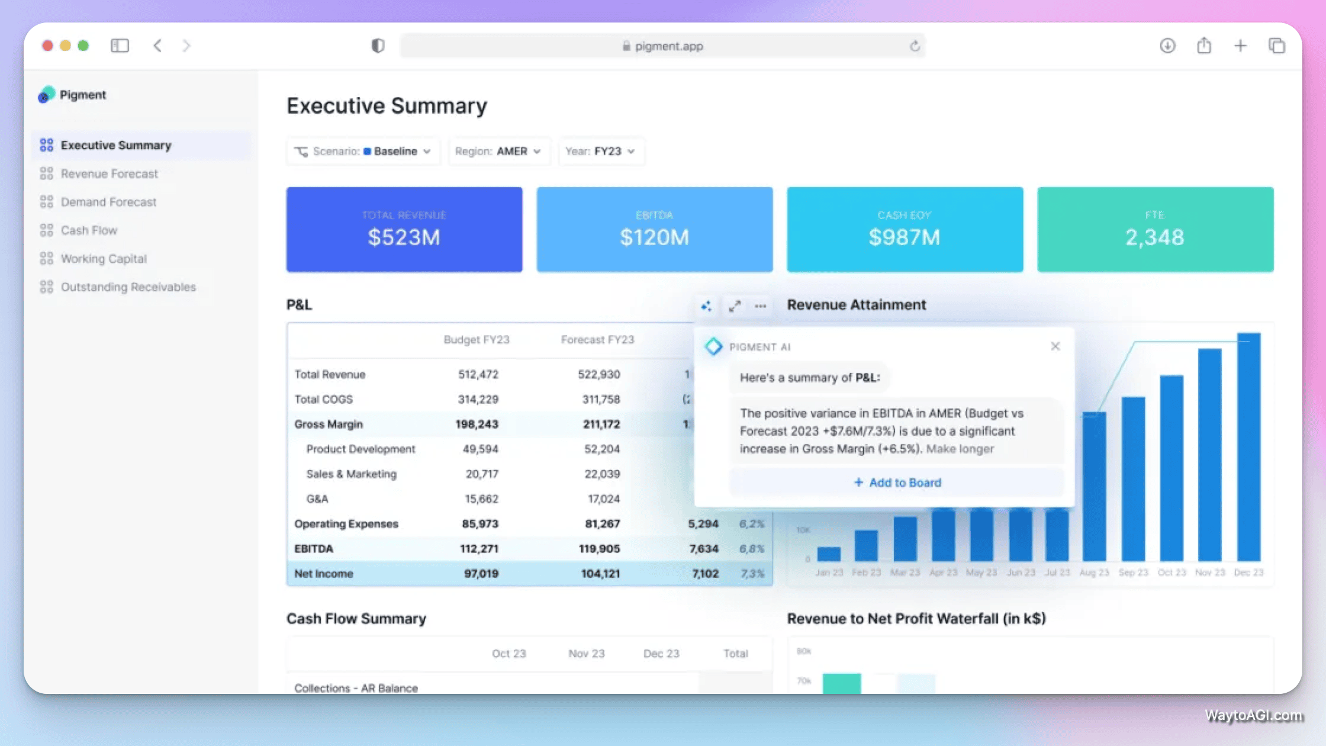Select the G&A row label
The height and width of the screenshot is (746, 1326).
[317, 499]
